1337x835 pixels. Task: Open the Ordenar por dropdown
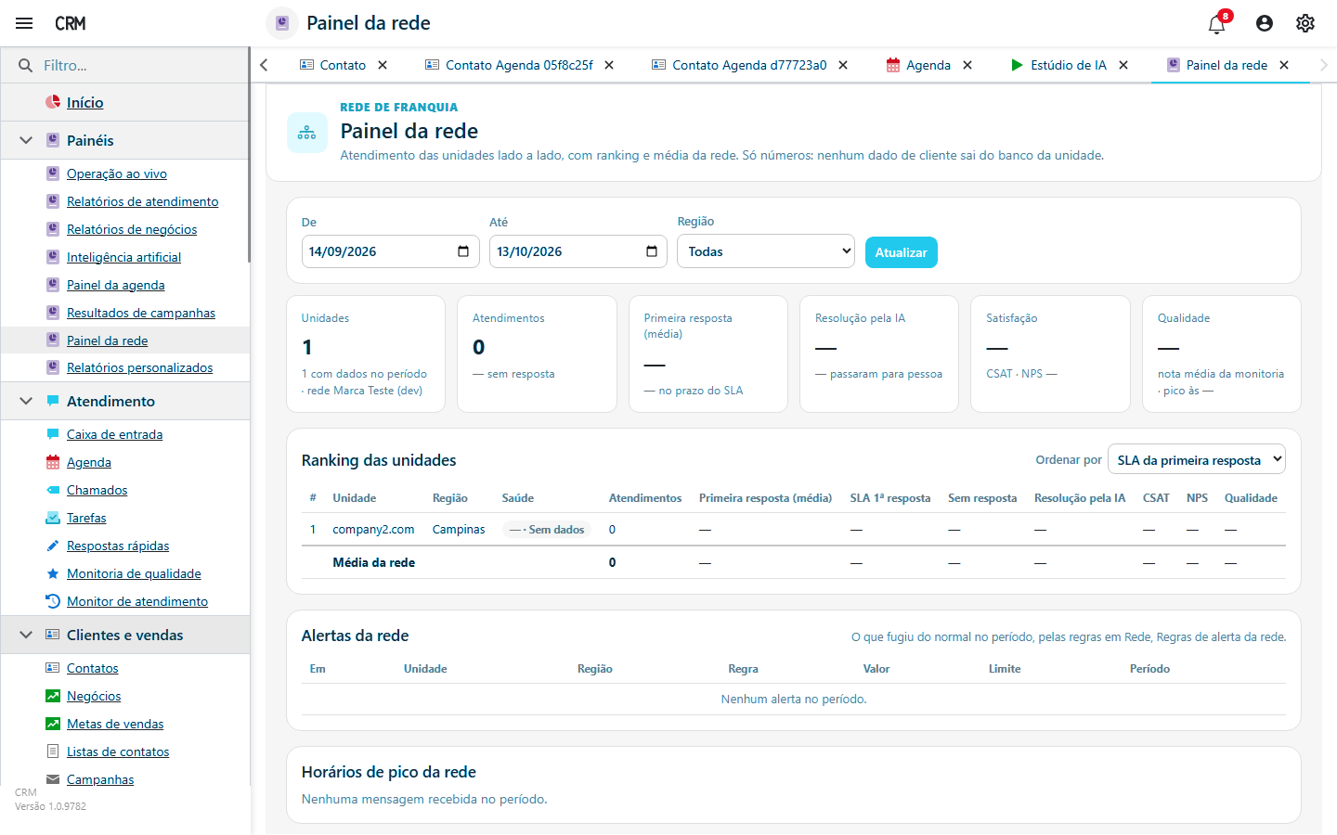point(1197,459)
